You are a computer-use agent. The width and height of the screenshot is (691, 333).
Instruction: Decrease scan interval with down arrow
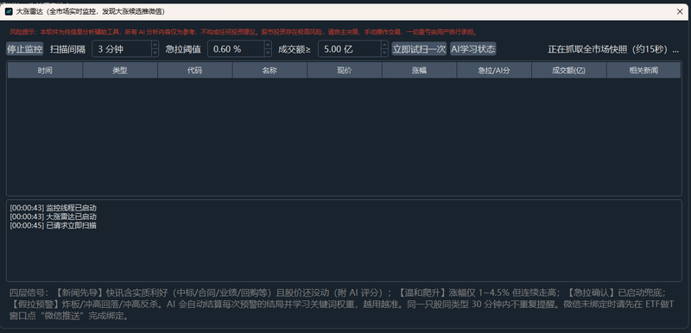155,53
